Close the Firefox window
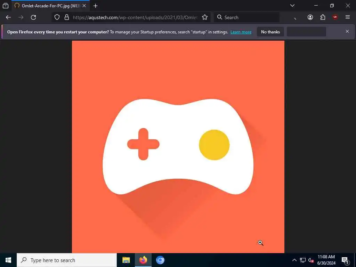 348,6
